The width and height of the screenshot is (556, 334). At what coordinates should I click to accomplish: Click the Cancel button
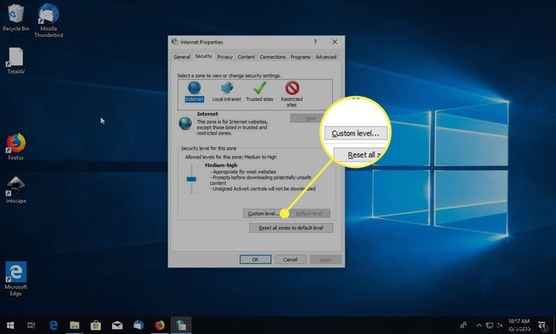coord(291,259)
